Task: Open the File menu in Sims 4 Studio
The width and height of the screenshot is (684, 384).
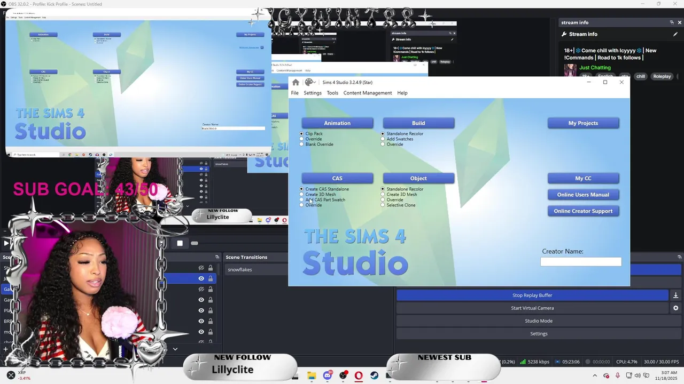Action: [x=294, y=93]
